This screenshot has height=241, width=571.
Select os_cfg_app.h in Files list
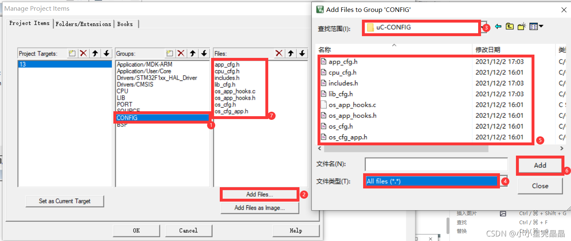click(231, 111)
